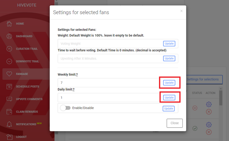229x141 pixels.
Task: Select Logout from the sidebar
Action: pos(21,137)
